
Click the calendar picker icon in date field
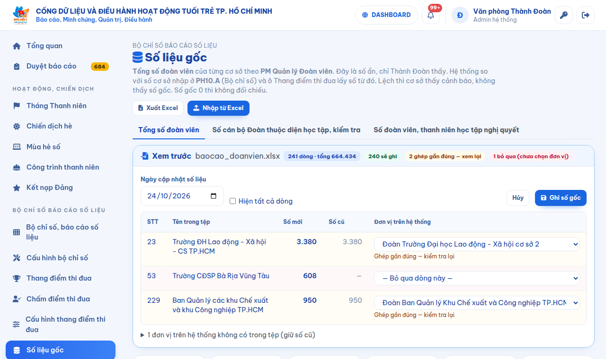coord(214,196)
